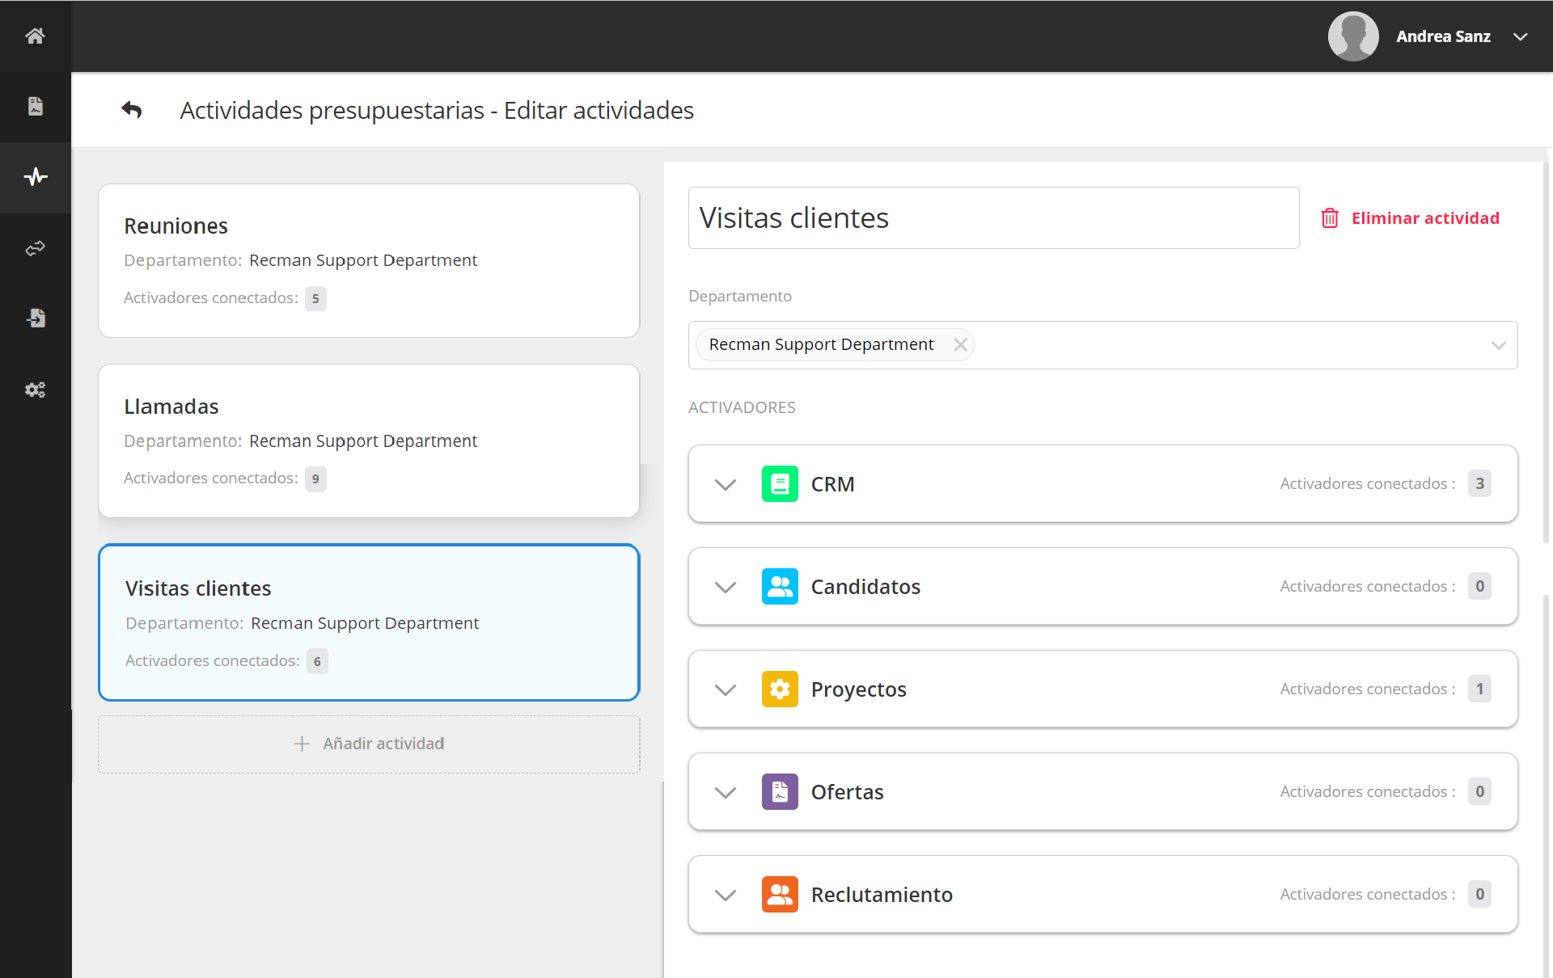The height and width of the screenshot is (978, 1553).
Task: Select the Reuniones activity card
Action: [x=369, y=260]
